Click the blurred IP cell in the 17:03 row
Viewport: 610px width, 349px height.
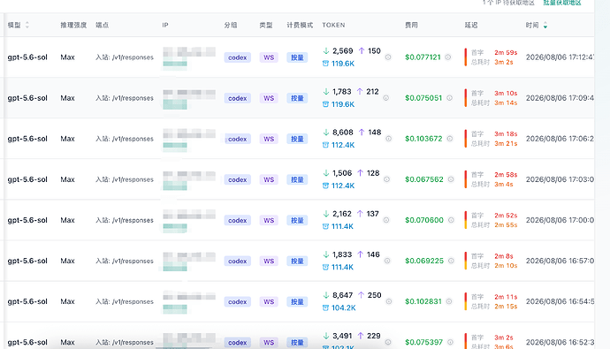189,180
